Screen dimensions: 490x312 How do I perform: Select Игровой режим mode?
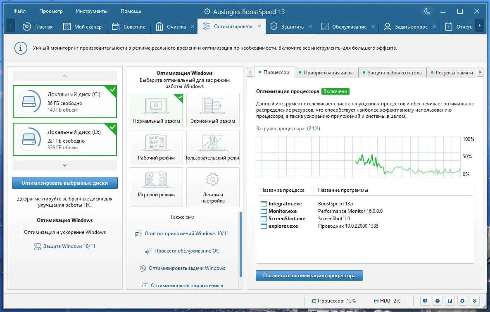(x=156, y=187)
